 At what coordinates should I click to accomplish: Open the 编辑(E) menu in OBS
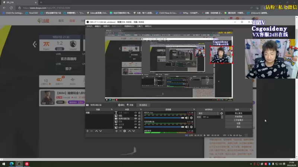point(98,26)
